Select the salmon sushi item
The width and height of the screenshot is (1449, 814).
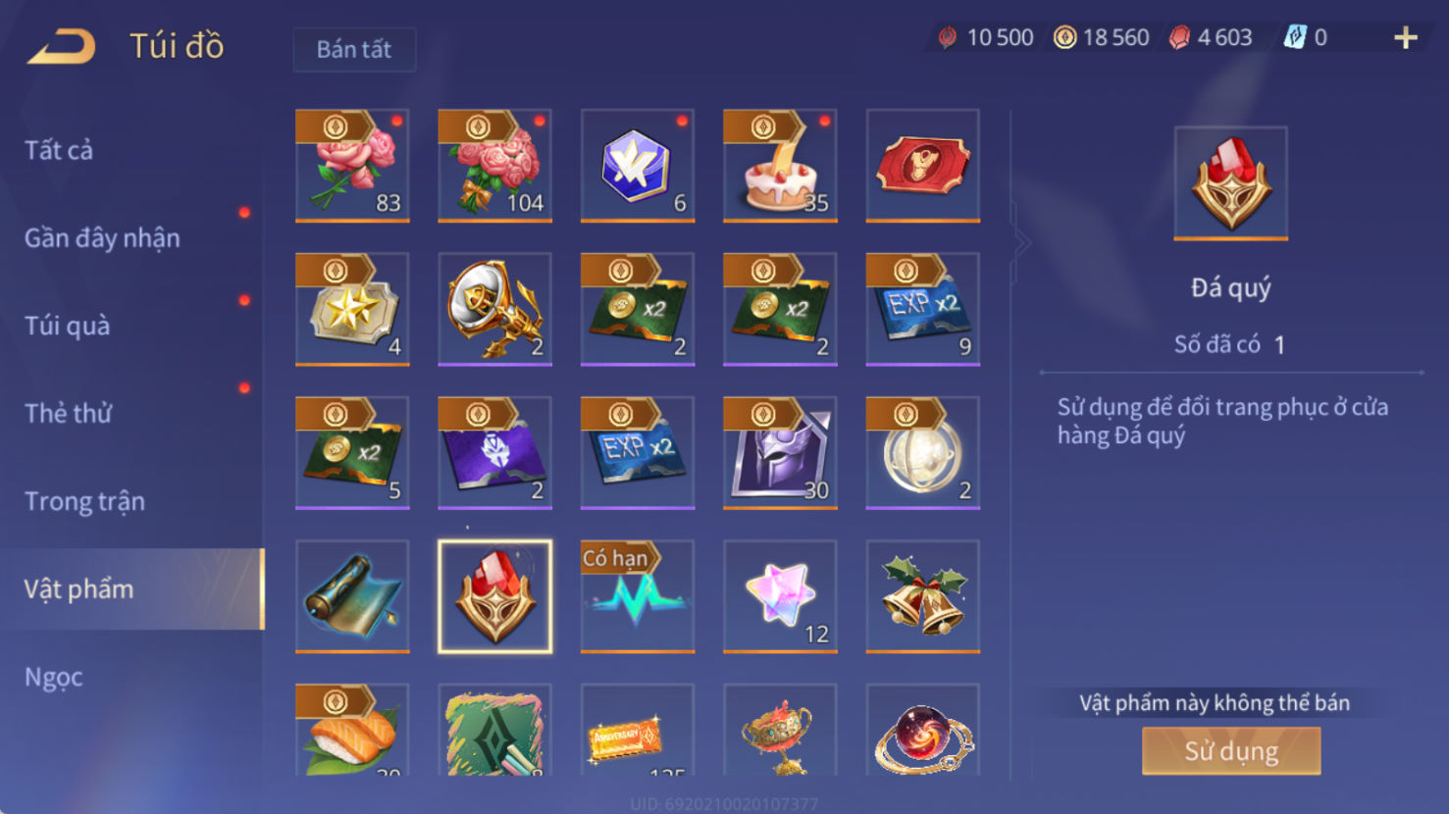(x=352, y=730)
